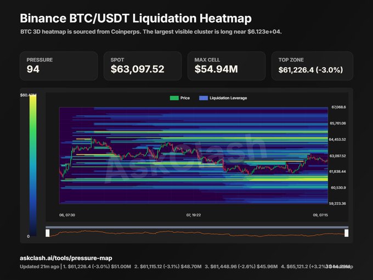Click the subtitle mentioning Coinperps
This screenshot has width=373, height=280.
pyautogui.click(x=151, y=32)
